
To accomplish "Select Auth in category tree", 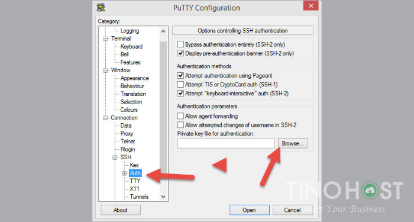I will (x=135, y=173).
